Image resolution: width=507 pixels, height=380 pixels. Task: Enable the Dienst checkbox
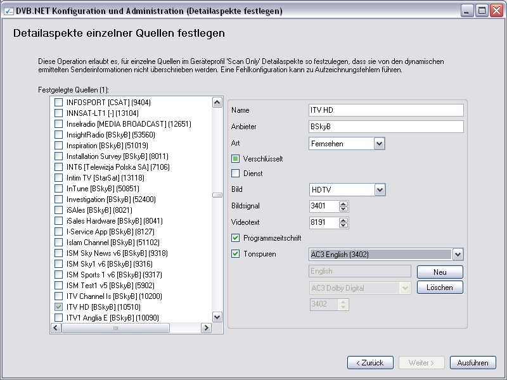(236, 173)
